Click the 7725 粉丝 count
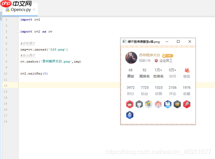The image size is (215, 159). (145, 91)
